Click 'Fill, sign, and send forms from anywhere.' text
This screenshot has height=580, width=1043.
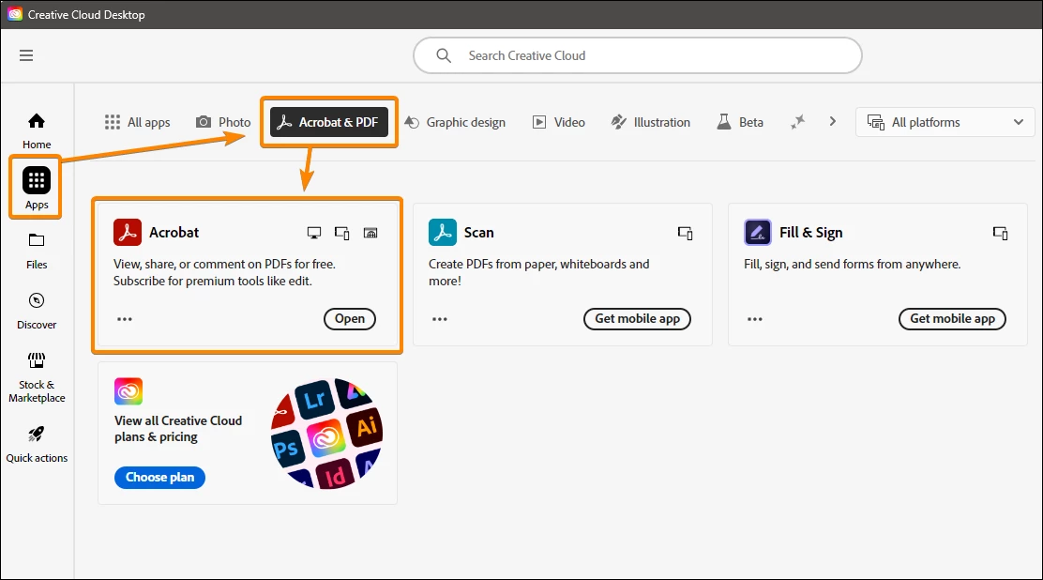(852, 265)
